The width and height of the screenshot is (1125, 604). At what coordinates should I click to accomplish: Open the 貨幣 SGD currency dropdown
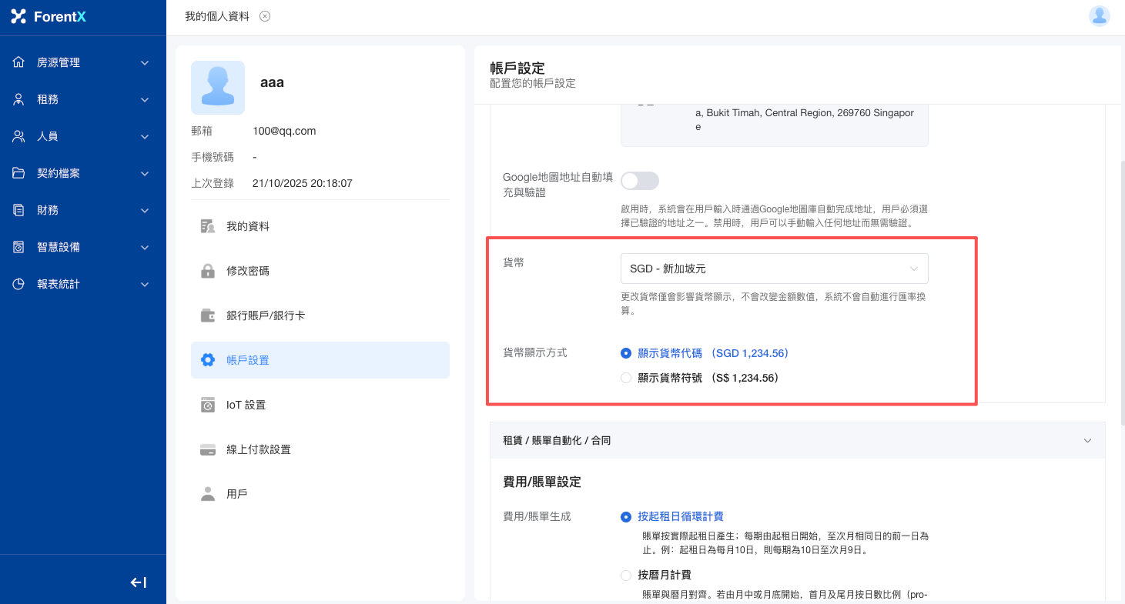[774, 269]
